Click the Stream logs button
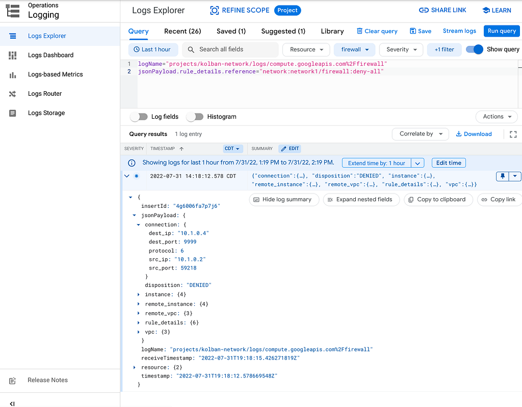The width and height of the screenshot is (522, 407). 459,31
